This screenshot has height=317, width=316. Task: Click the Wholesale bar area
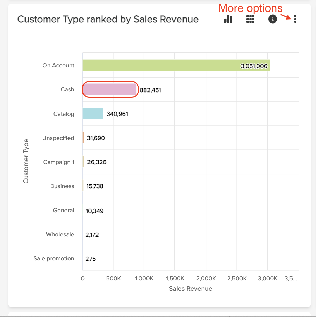[84, 235]
